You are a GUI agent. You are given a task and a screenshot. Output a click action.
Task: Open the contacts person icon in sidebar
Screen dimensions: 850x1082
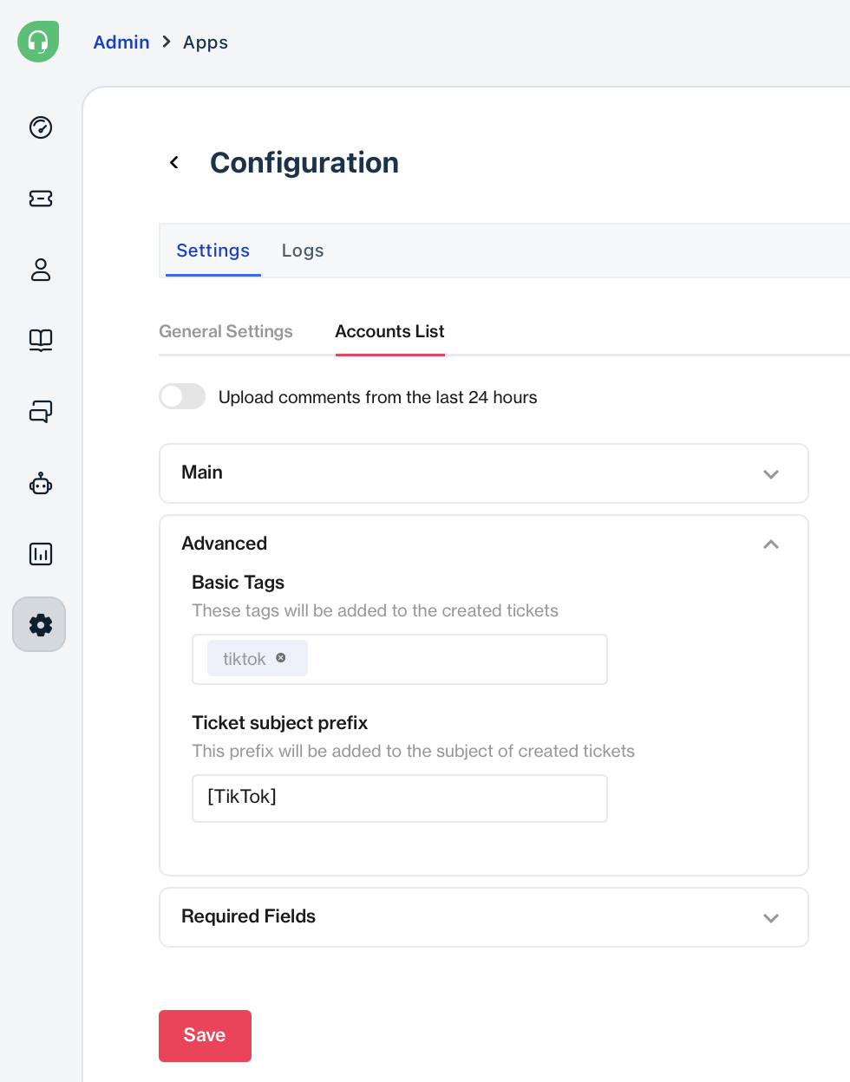coord(41,270)
